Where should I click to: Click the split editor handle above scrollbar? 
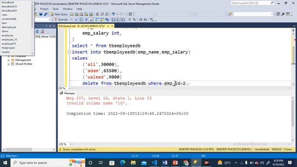[x=293, y=30]
